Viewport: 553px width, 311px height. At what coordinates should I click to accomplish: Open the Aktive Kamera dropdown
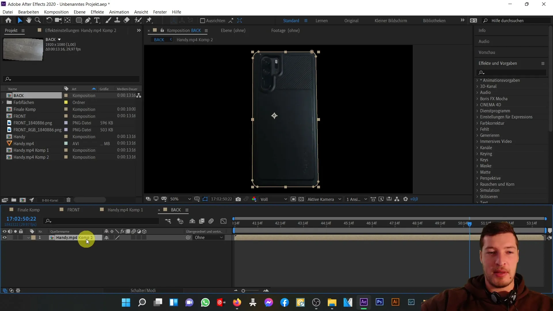(x=324, y=199)
